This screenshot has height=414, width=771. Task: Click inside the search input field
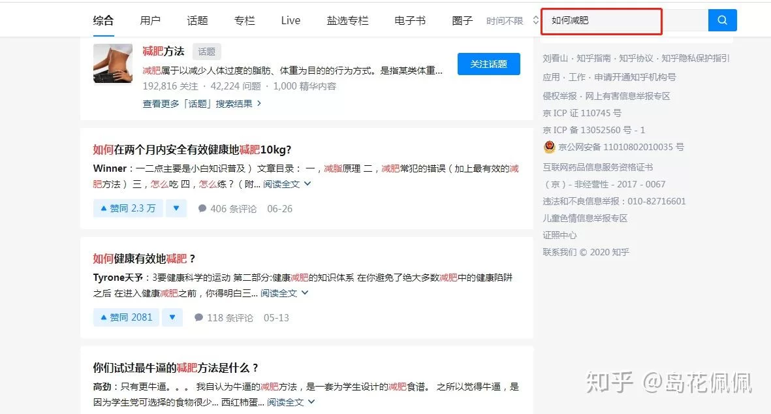click(601, 20)
